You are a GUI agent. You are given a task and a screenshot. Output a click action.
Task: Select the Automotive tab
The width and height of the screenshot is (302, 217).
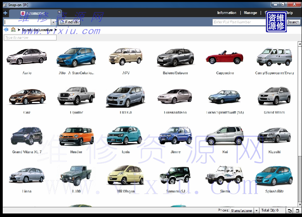35,13
